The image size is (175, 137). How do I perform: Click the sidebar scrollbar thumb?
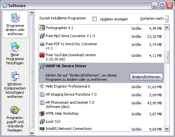point(32,72)
